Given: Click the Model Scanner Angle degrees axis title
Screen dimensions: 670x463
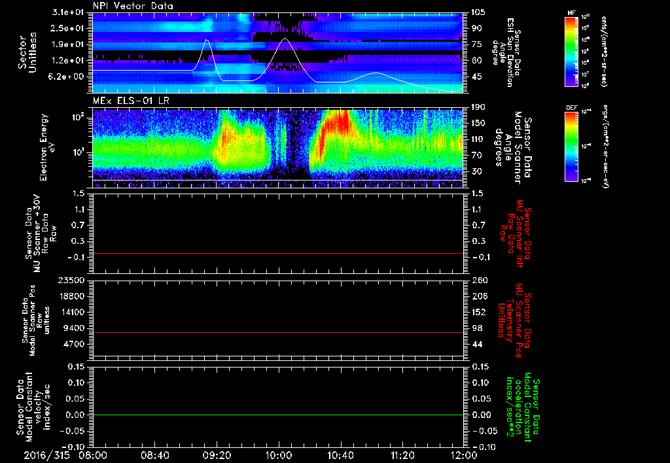Looking at the screenshot, I should tap(513, 148).
